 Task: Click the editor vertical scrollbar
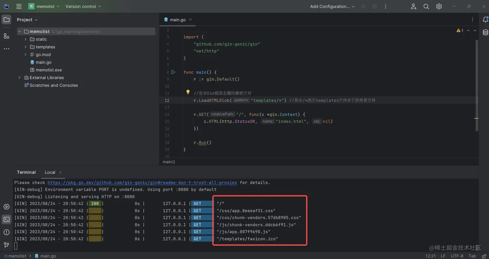476,86
